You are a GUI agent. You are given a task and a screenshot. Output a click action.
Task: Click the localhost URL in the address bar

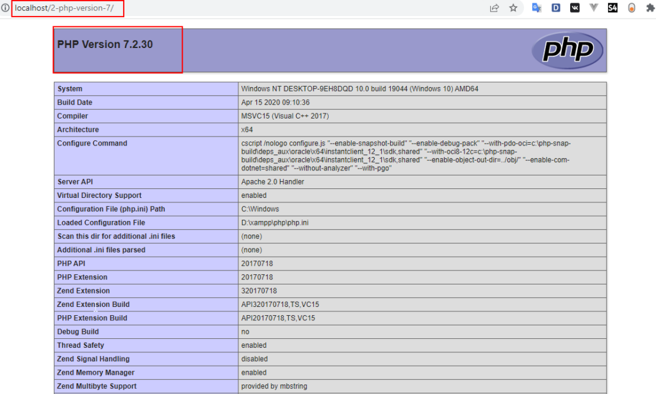coord(64,8)
